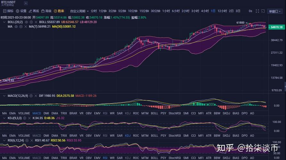Screen dimensions: 286x160
Task: Choose AO in the MACD panel's indicator row
Action: tap(252, 113)
